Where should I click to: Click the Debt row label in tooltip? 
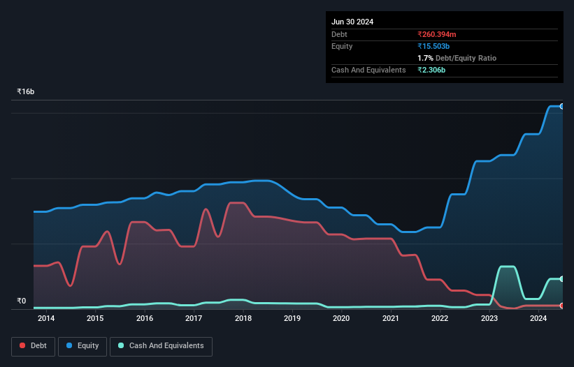(x=339, y=34)
